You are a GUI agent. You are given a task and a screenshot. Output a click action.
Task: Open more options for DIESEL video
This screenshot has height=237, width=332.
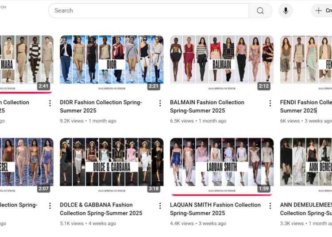(x=50, y=206)
